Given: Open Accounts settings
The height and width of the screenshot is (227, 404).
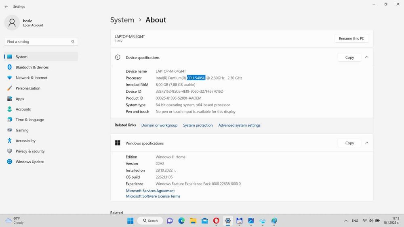Looking at the screenshot, I should [41, 109].
